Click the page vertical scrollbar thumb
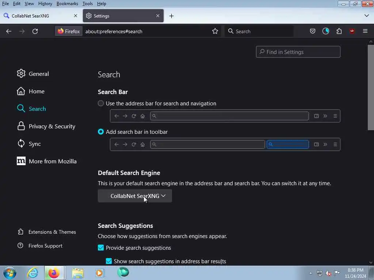 (x=370, y=87)
